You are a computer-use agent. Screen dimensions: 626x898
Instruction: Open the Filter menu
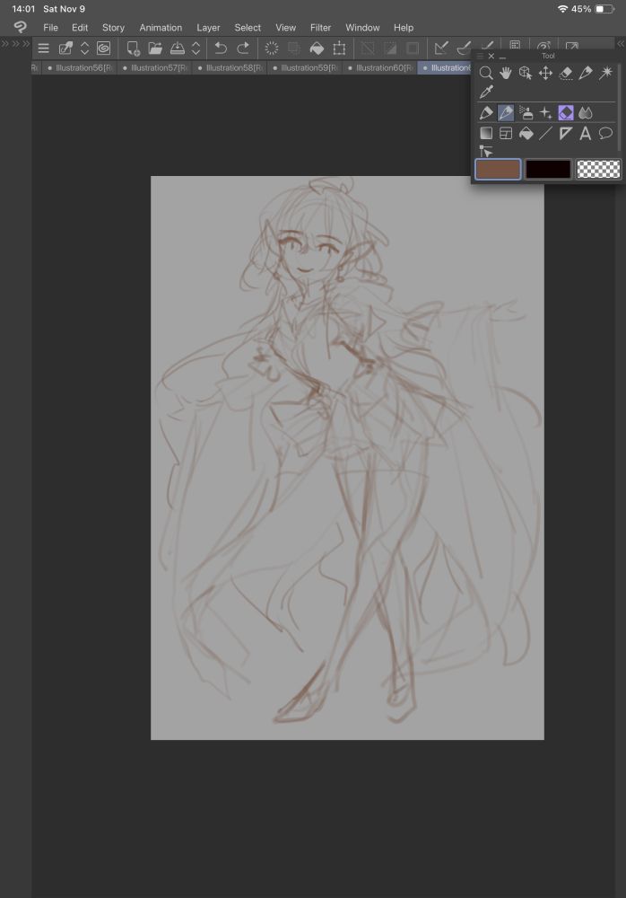(x=320, y=28)
